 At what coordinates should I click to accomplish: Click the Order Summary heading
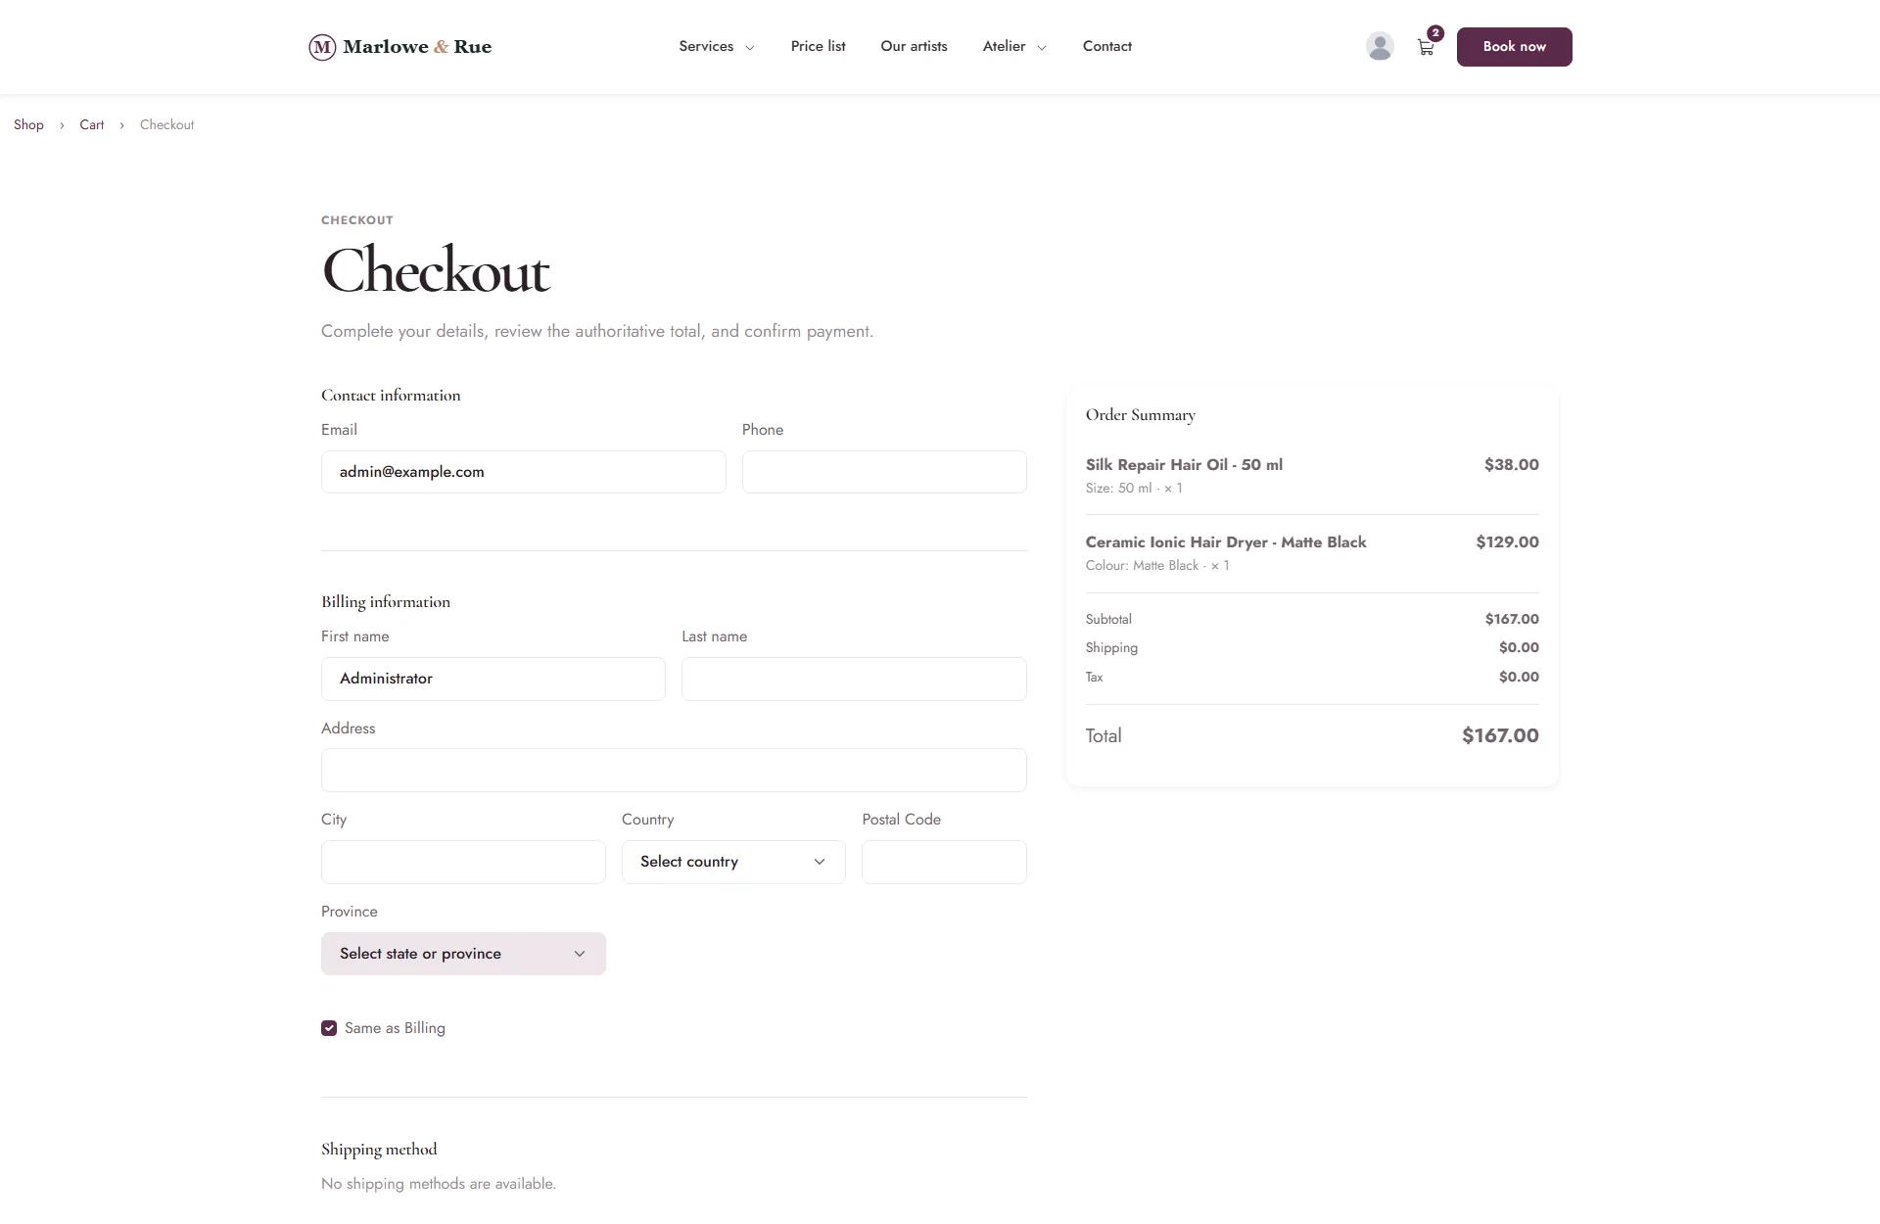[x=1141, y=414]
